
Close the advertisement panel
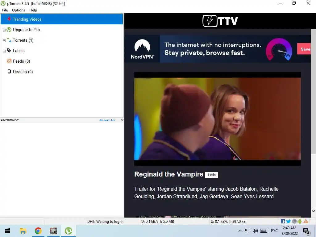tap(122, 120)
